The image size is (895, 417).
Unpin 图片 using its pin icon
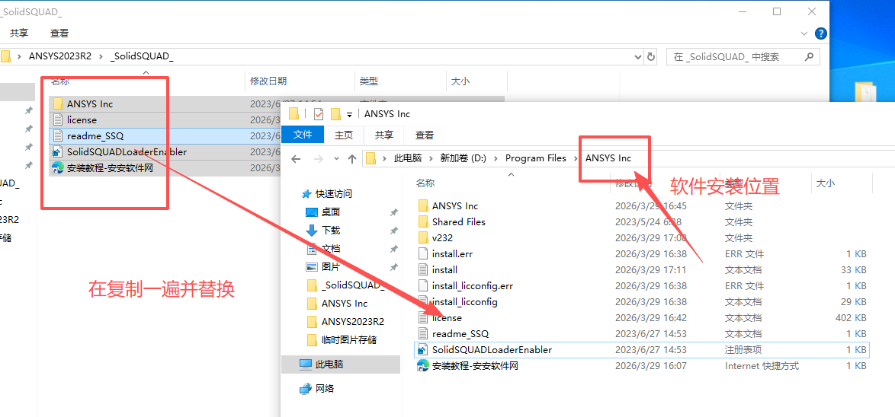[x=393, y=266]
